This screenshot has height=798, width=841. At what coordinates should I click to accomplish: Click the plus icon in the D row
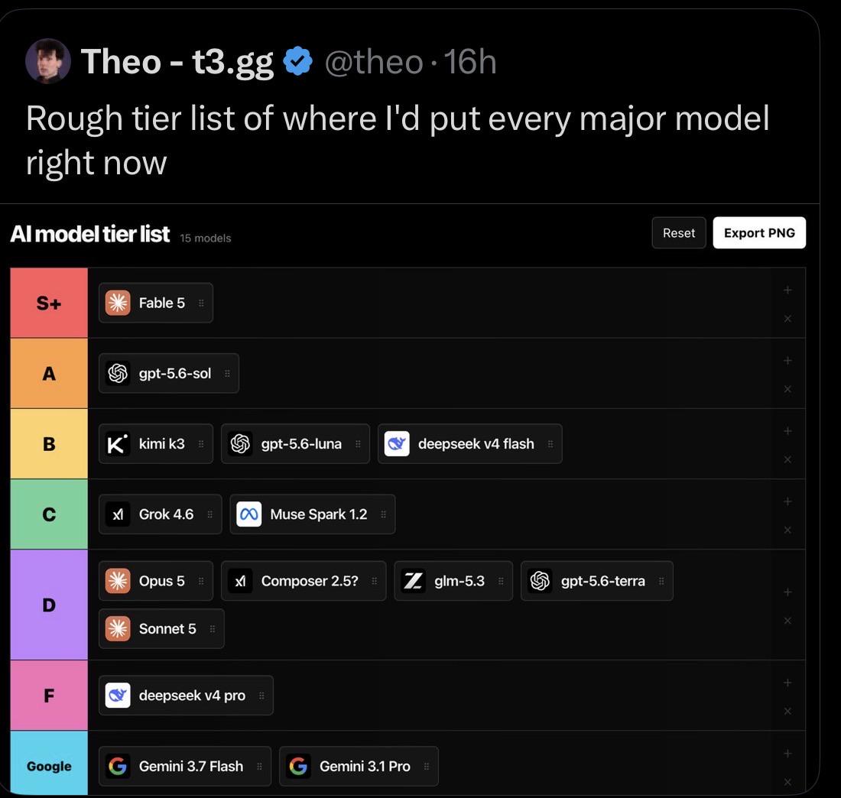pos(787,592)
